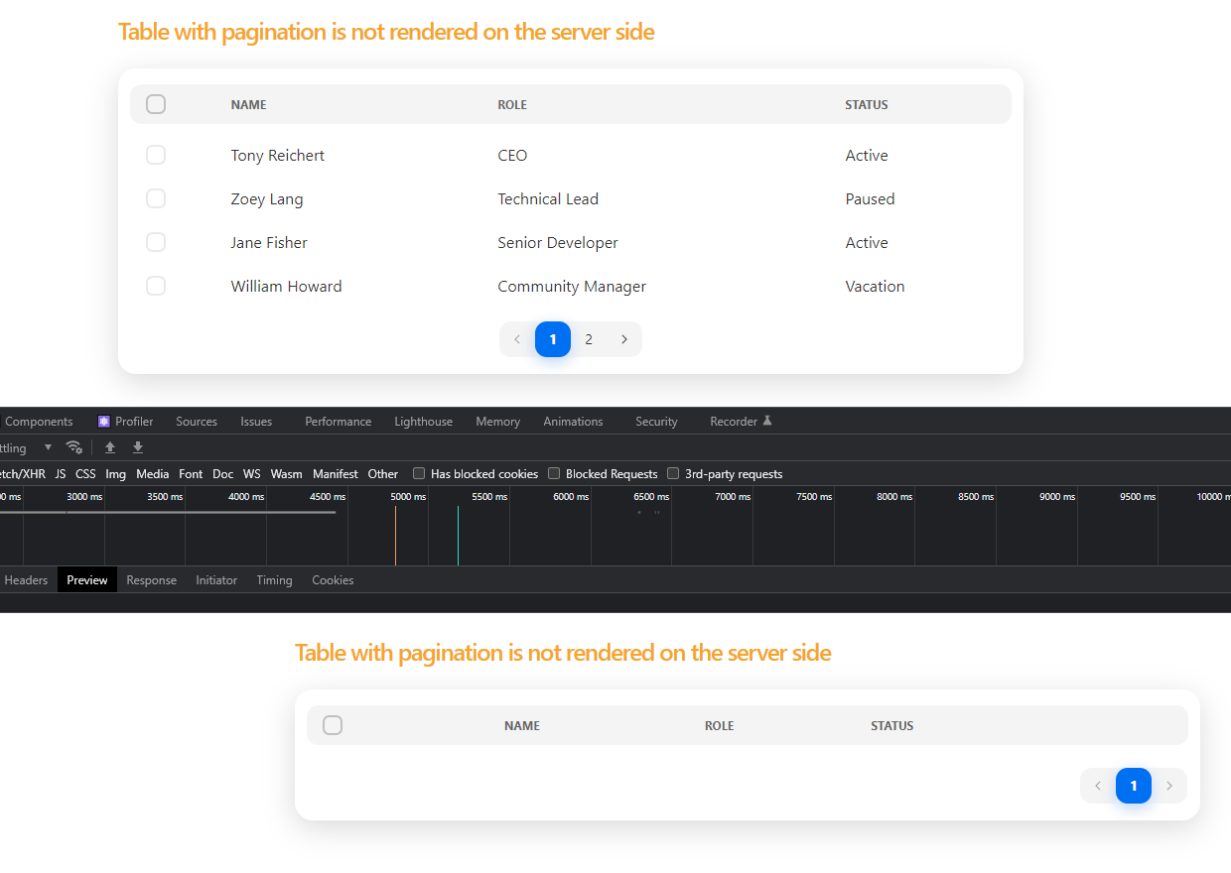The height and width of the screenshot is (873, 1231).
Task: Click previous page chevron in upper table pagination
Action: point(517,339)
